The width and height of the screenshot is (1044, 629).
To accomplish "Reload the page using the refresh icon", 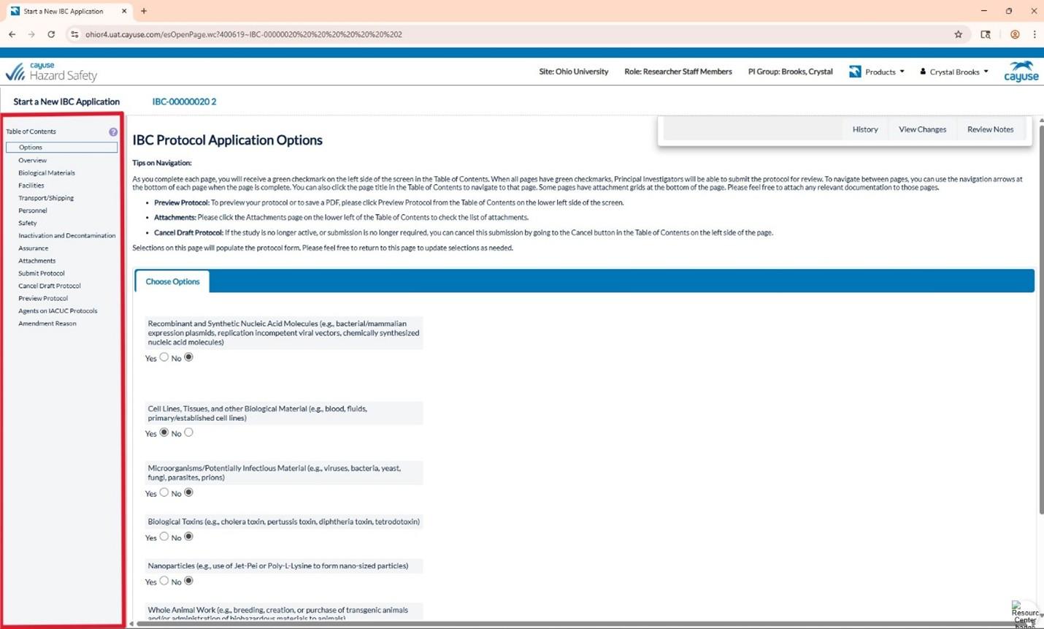I will click(51, 34).
